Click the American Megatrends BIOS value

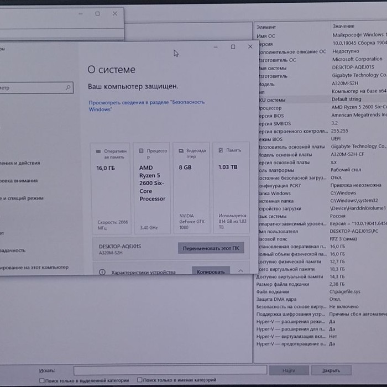click(x=359, y=115)
